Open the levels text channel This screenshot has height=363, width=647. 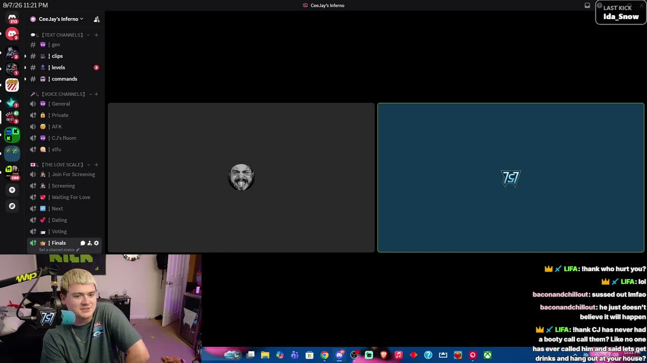(x=64, y=68)
